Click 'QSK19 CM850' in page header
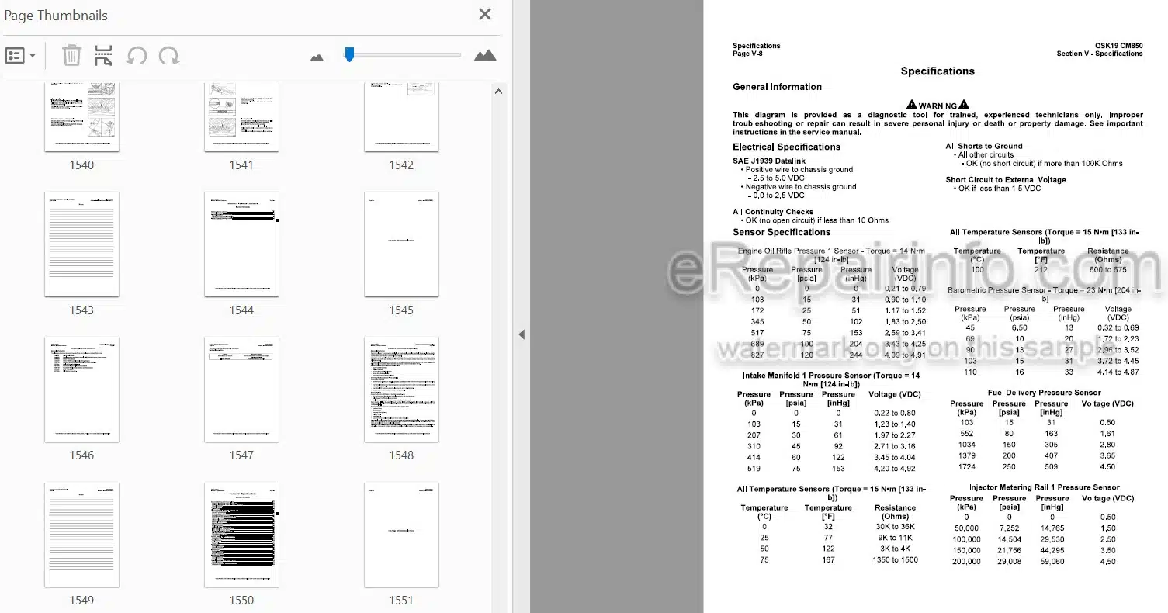The width and height of the screenshot is (1168, 613). (x=1118, y=46)
